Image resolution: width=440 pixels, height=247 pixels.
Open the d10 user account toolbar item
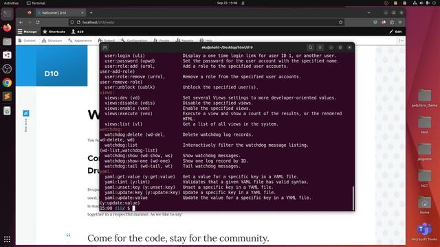click(x=78, y=32)
